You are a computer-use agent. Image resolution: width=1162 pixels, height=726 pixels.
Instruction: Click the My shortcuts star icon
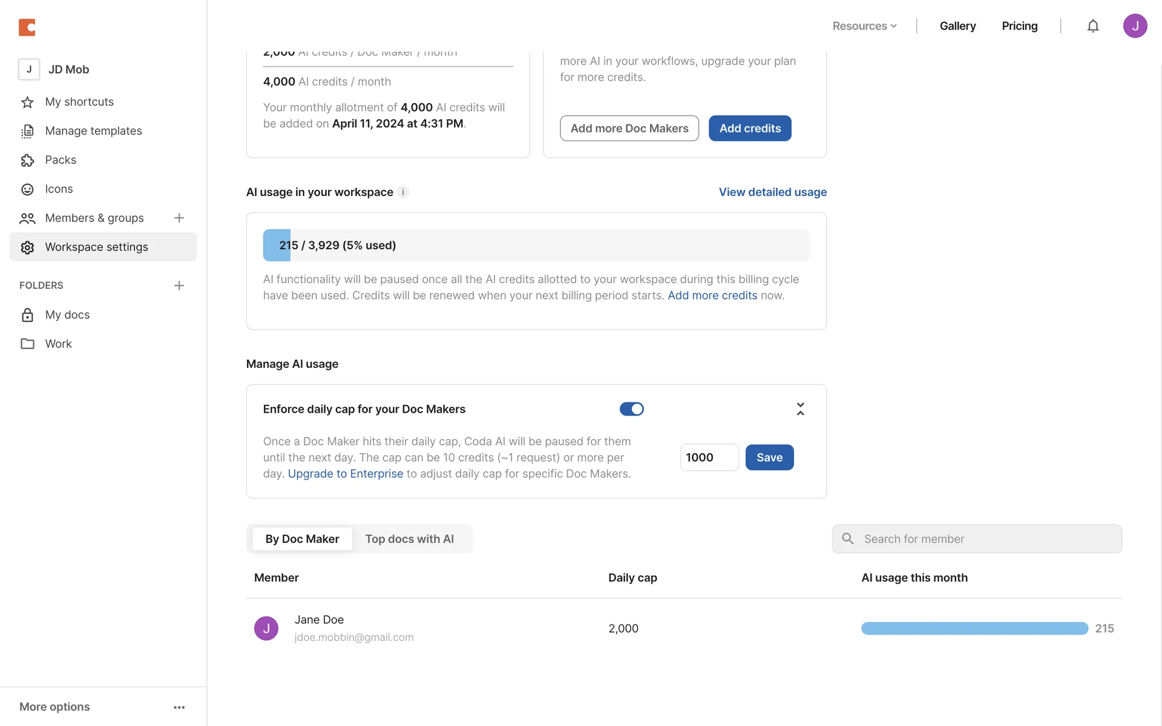point(27,102)
